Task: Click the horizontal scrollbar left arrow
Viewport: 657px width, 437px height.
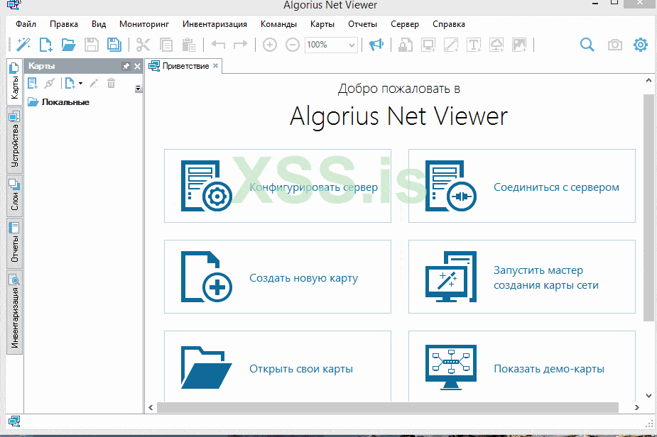Action: tap(151, 407)
